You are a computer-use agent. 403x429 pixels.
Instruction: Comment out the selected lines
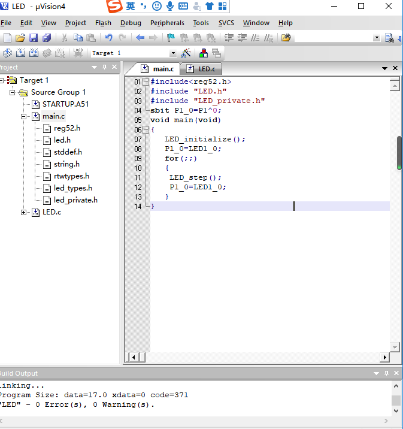[x=255, y=38]
